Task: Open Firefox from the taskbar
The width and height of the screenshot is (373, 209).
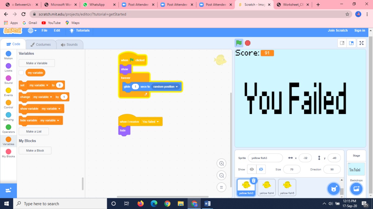Action: [140, 203]
